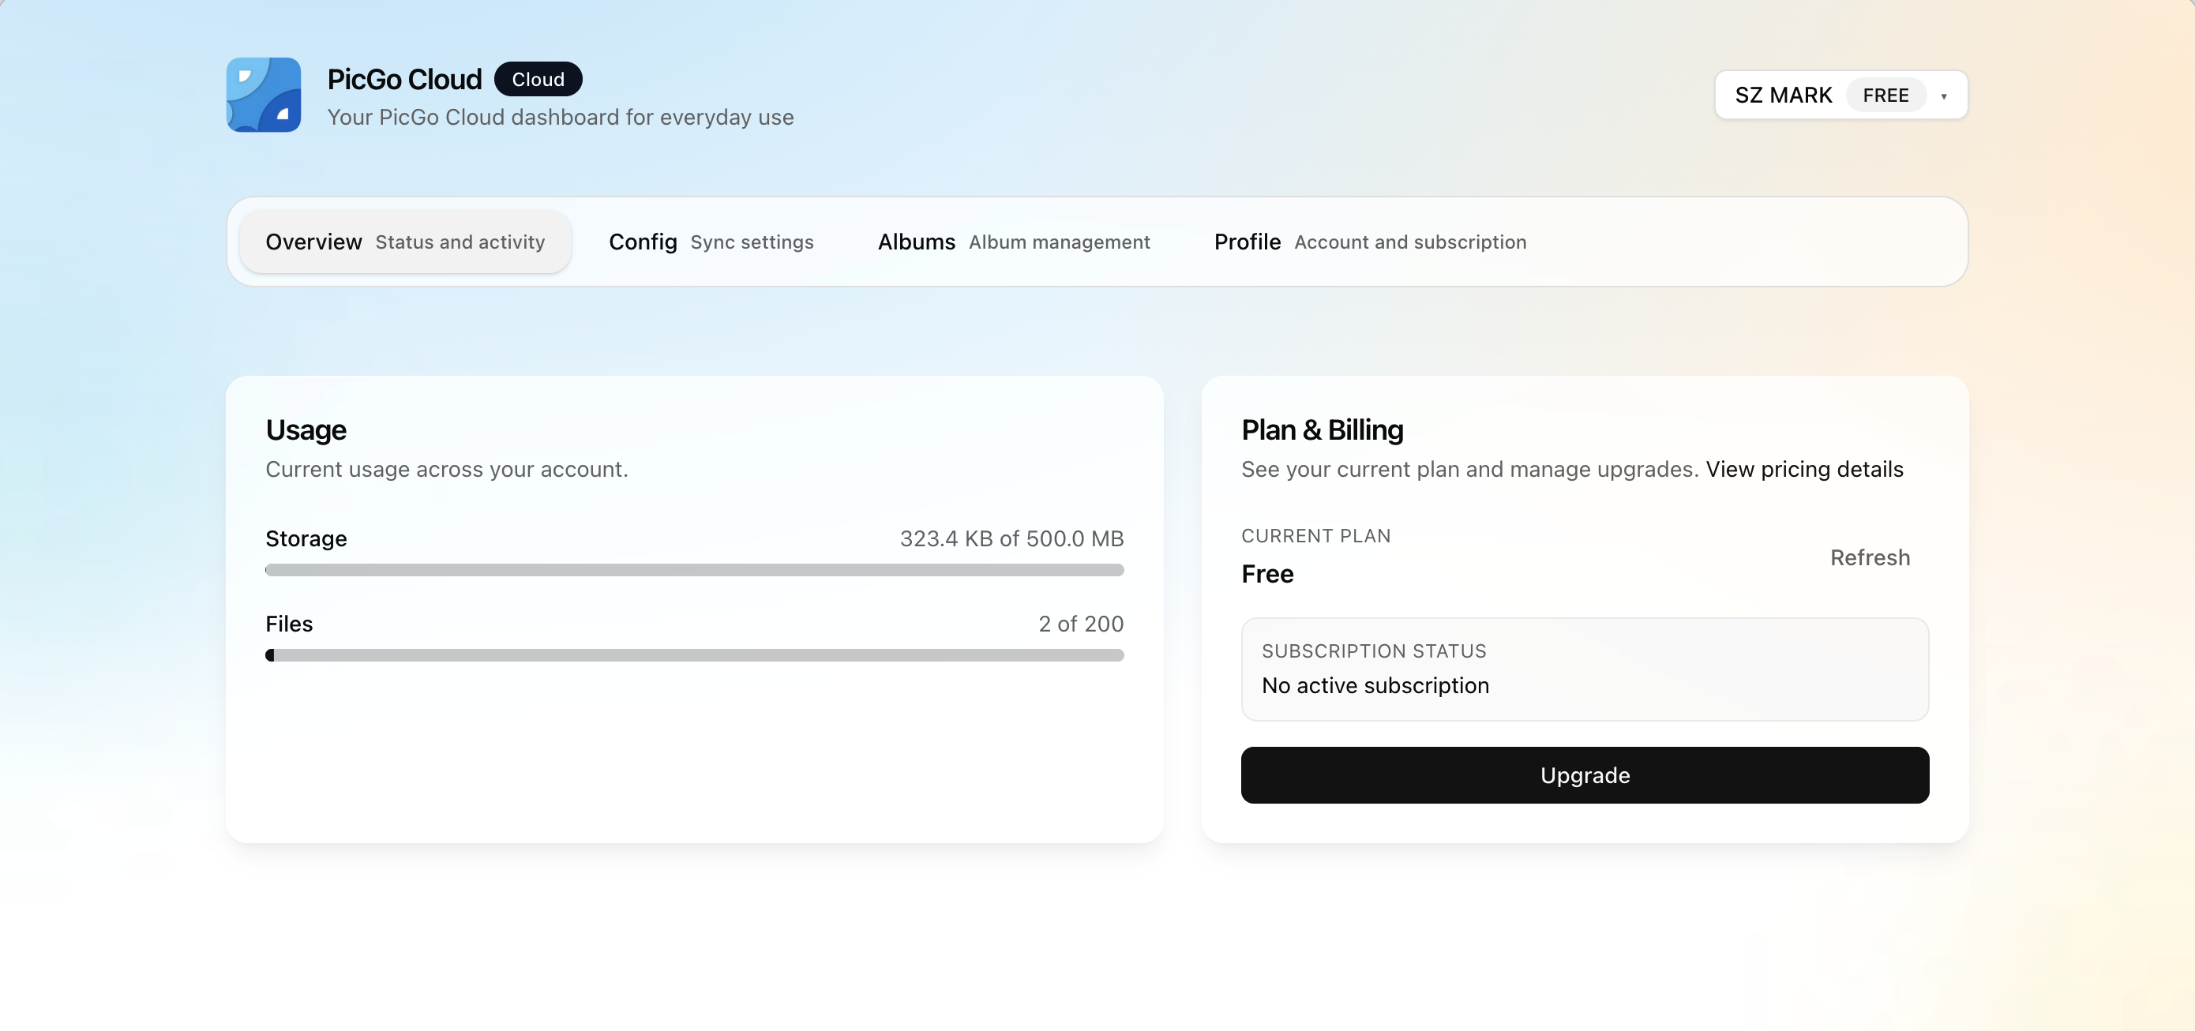Select the Profile tab
Image resolution: width=2195 pixels, height=1031 pixels.
(1369, 242)
